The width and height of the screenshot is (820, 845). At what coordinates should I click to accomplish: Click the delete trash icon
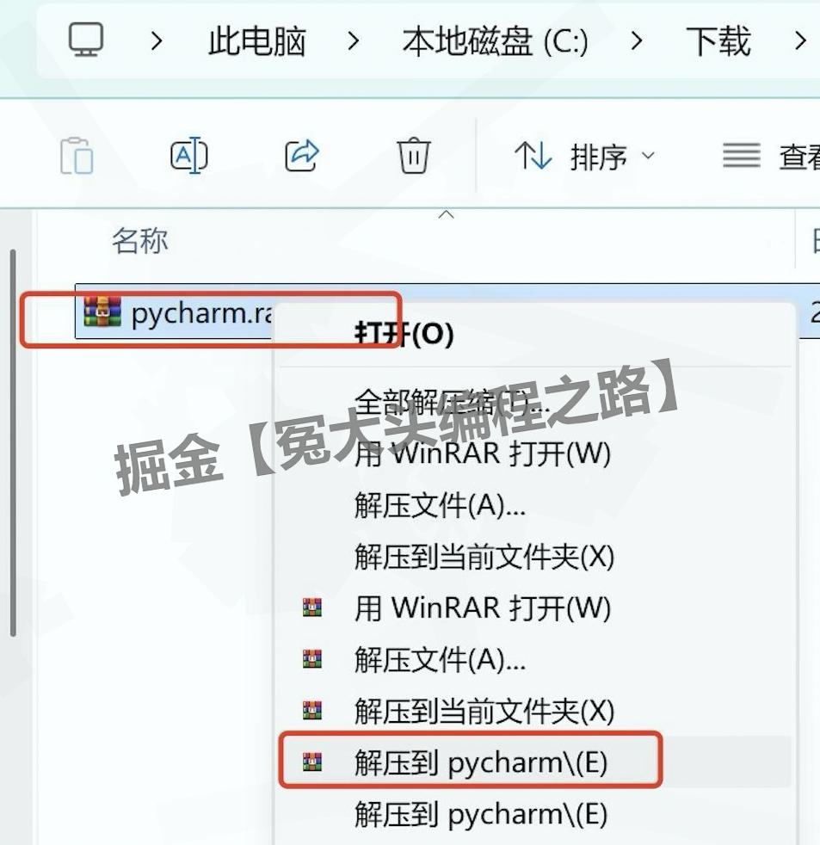[x=414, y=156]
